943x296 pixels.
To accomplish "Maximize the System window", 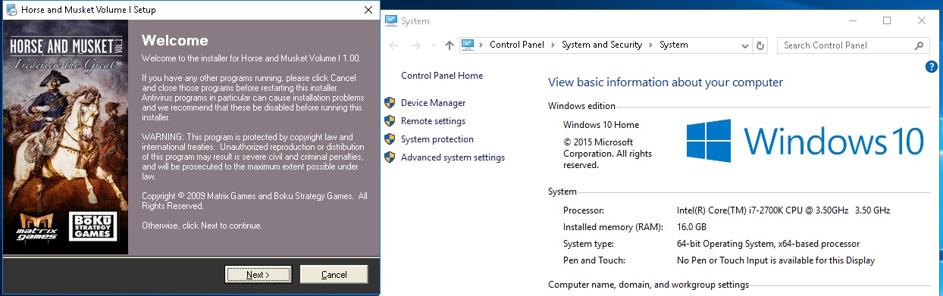I will pyautogui.click(x=887, y=20).
